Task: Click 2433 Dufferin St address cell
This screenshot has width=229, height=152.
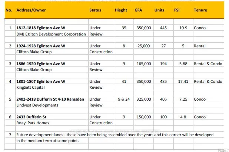Action: (x=31, y=117)
